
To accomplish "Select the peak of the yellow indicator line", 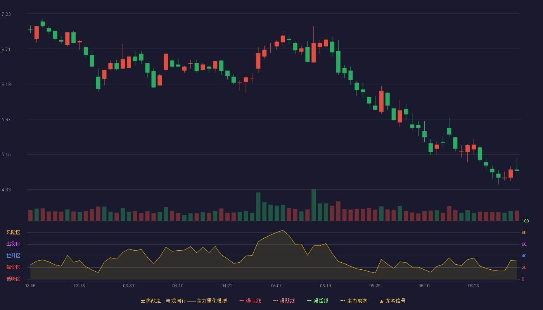I will [x=283, y=230].
